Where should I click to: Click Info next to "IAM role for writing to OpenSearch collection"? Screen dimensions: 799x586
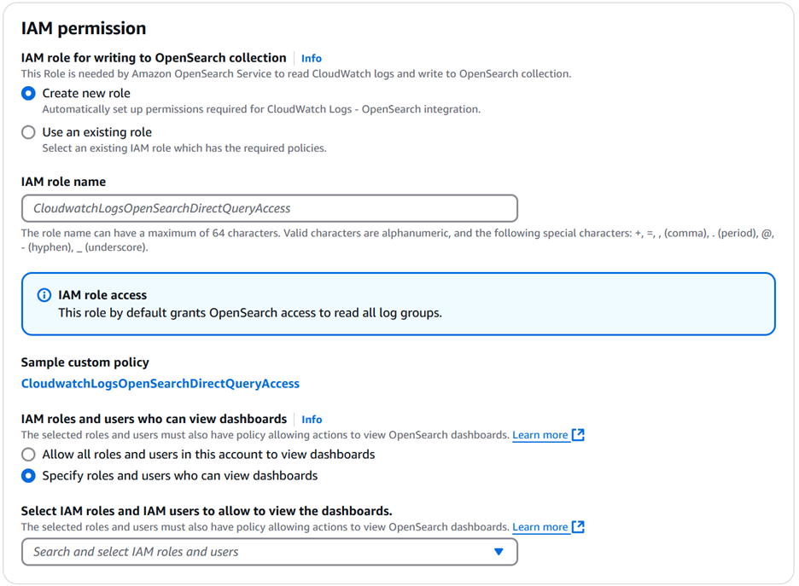coord(312,58)
